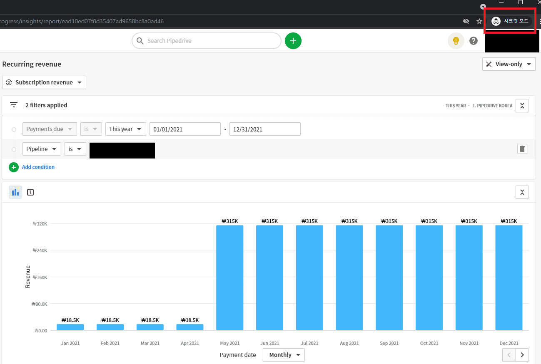The height and width of the screenshot is (364, 541).
Task: Select the bar chart view icon
Action: pos(15,192)
